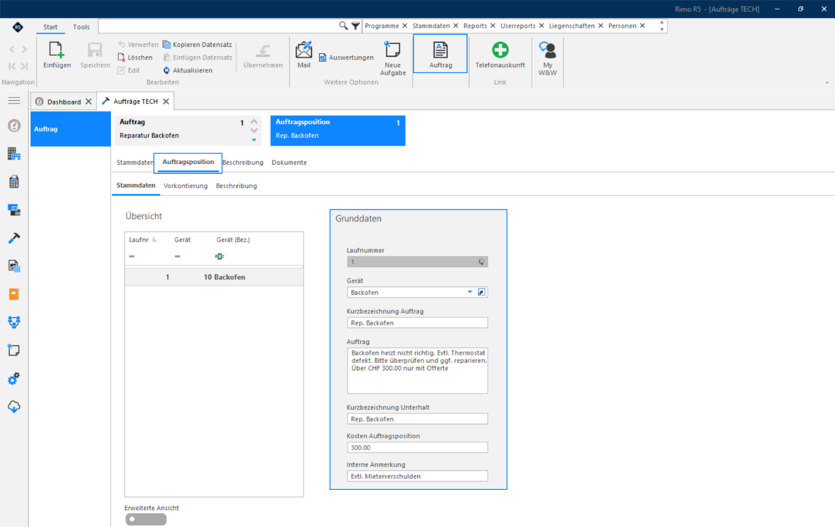Close the Aufträge TECH tab
835x527 pixels.
(x=166, y=101)
